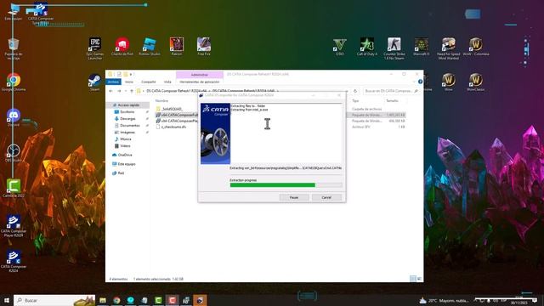Open the Warcraft III desktop icon
This screenshot has width=544, height=306.
pyautogui.click(x=422, y=46)
